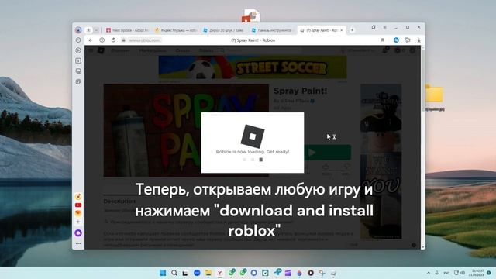The image size is (496, 279).
Task: Open Yandex Browser from the taskbar
Action: point(219,273)
